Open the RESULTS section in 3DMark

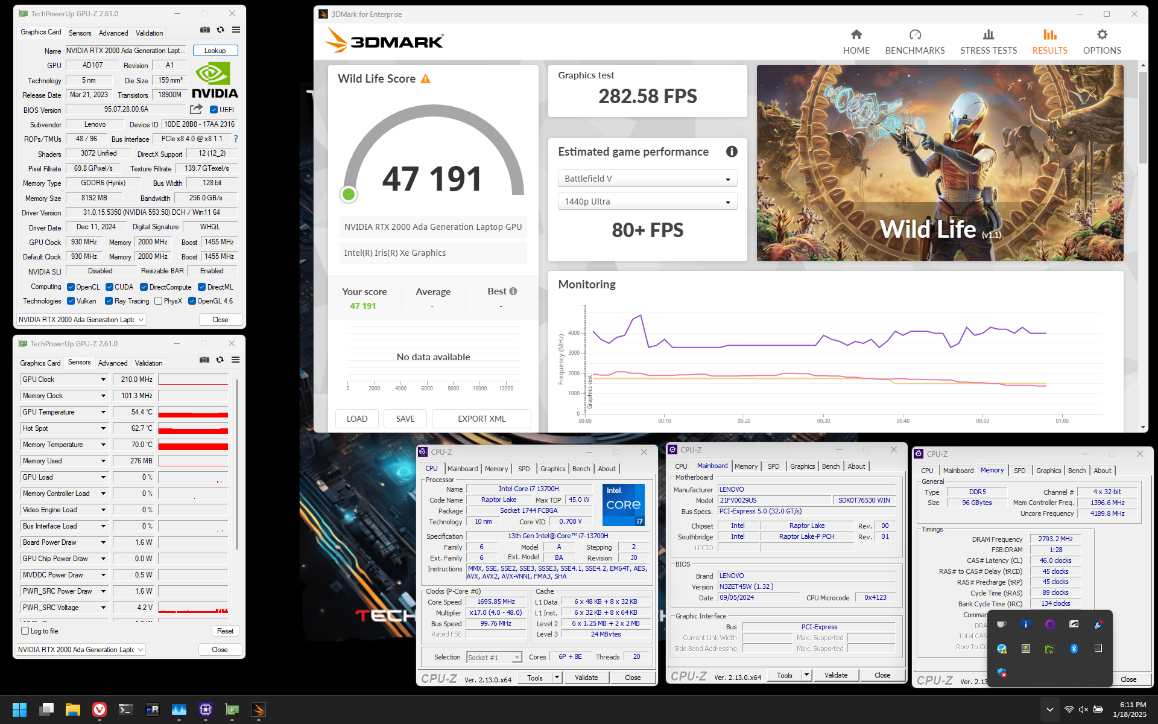pos(1049,42)
